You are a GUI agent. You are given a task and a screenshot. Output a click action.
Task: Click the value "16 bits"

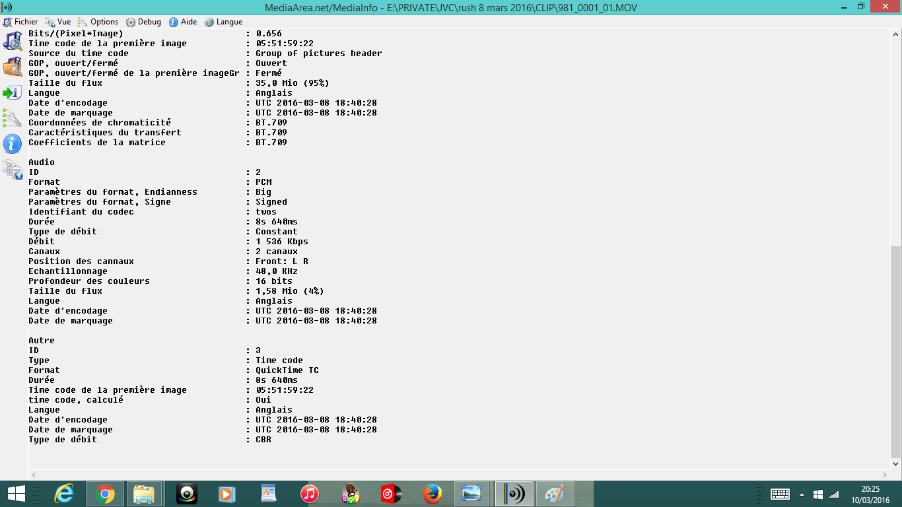coord(274,281)
